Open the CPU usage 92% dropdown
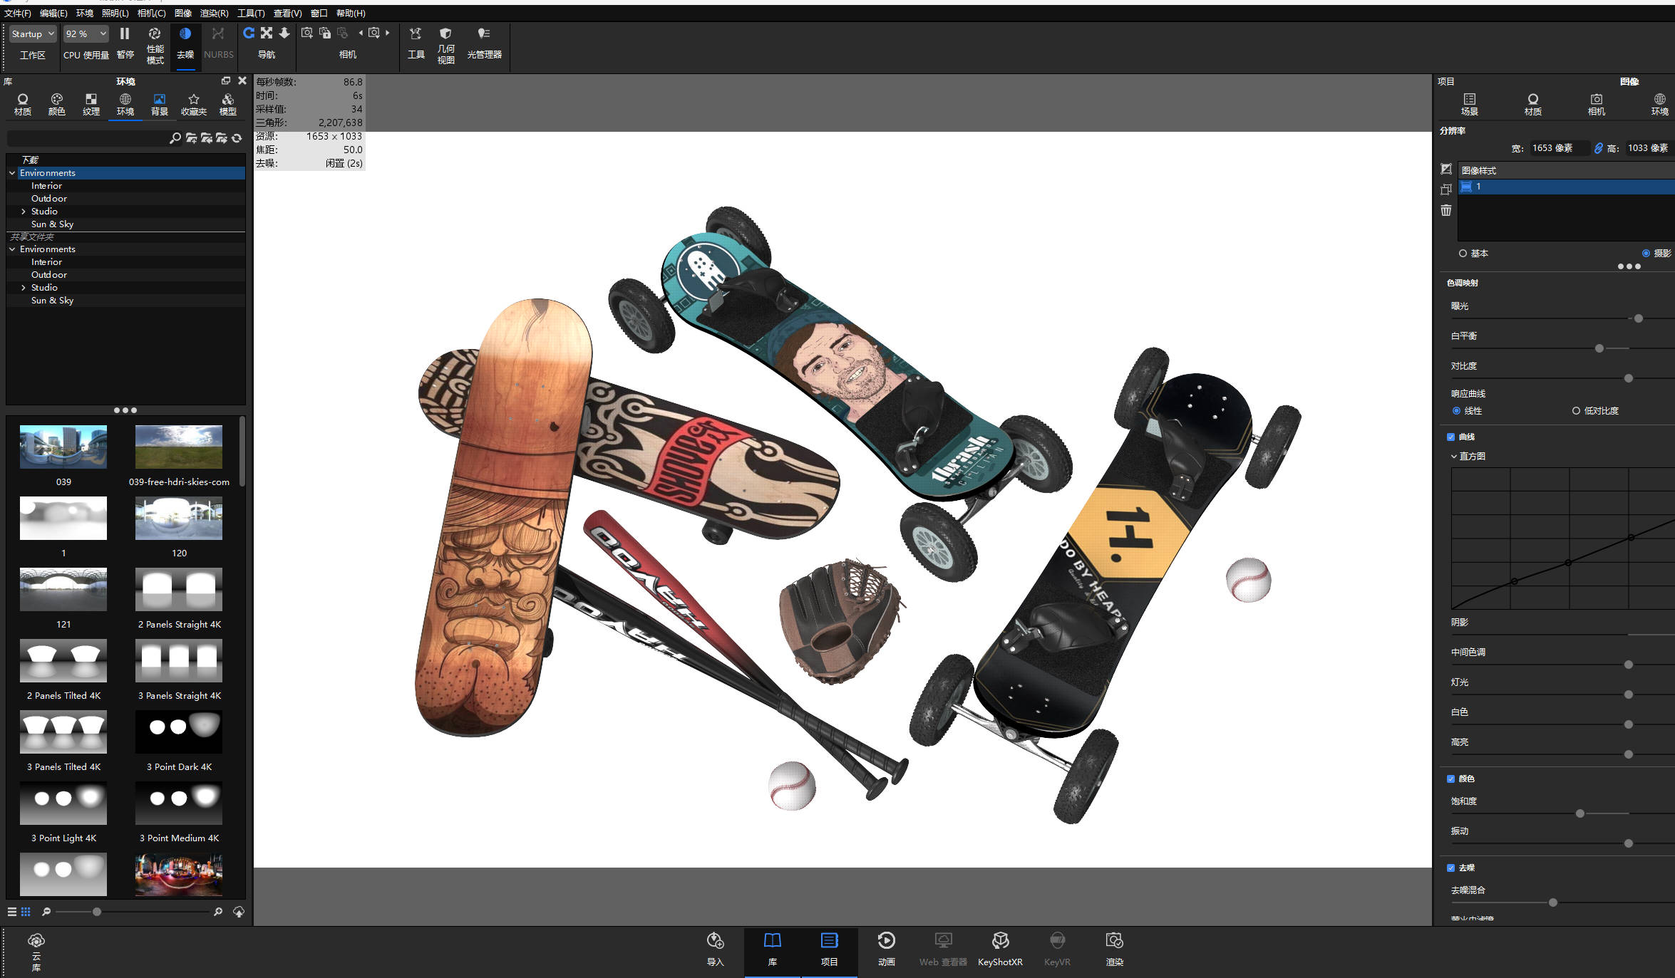This screenshot has height=978, width=1675. point(86,33)
